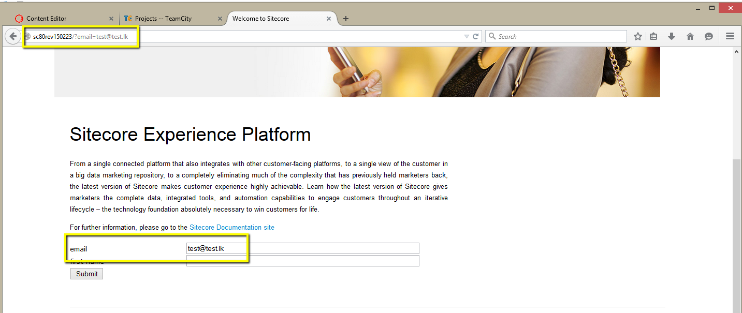Close the Welcome to Sitecore tab
The width and height of the screenshot is (742, 313).
(x=329, y=19)
